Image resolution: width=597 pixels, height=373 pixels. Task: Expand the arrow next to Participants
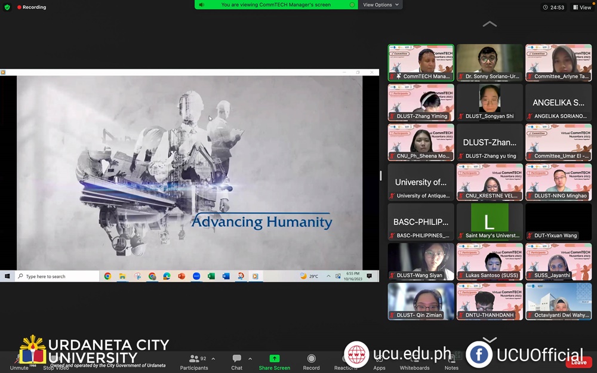(x=214, y=359)
